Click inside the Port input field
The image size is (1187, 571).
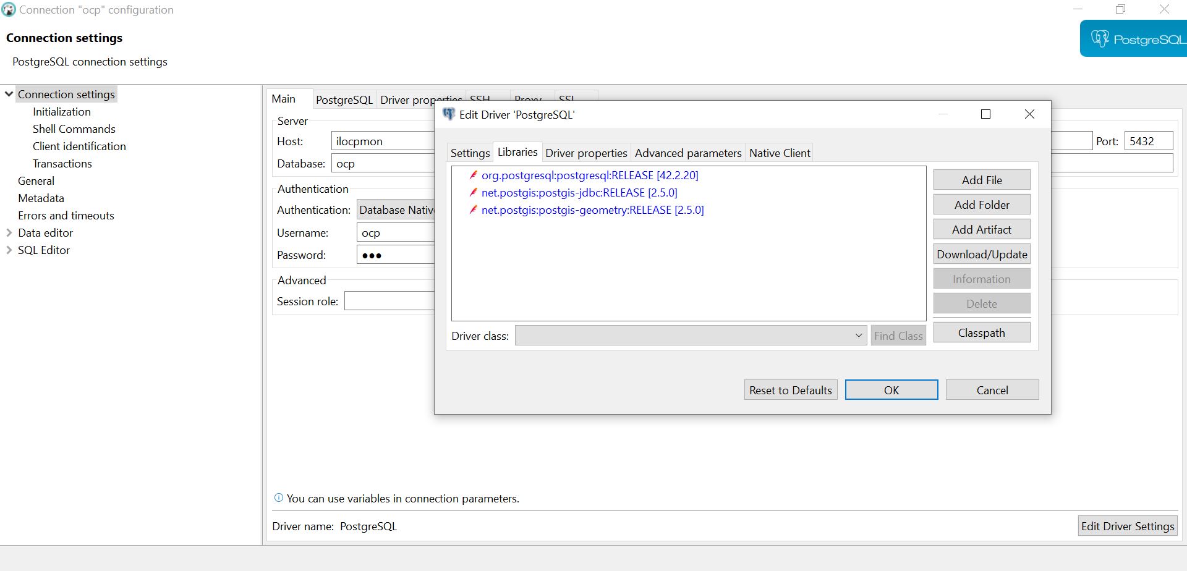(x=1147, y=140)
